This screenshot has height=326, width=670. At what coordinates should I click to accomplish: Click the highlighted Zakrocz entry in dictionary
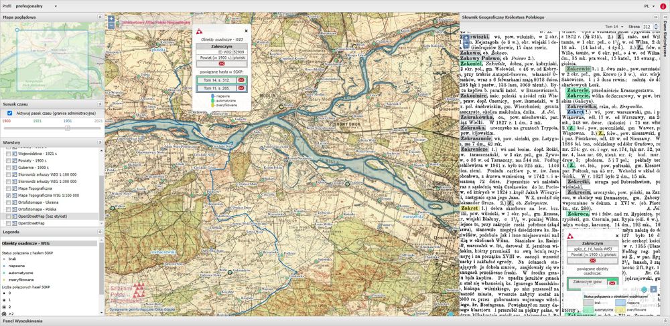[578, 213]
